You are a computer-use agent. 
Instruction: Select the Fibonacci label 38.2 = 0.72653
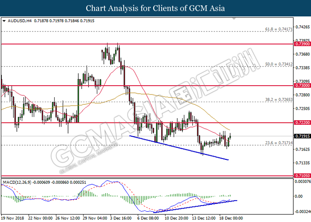coord(279,99)
